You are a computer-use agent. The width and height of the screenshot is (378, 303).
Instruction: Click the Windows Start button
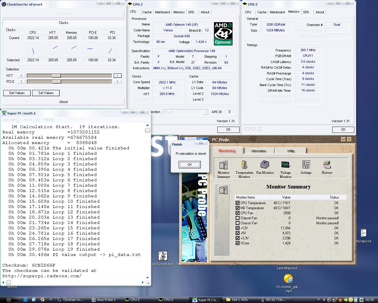tap(8, 300)
